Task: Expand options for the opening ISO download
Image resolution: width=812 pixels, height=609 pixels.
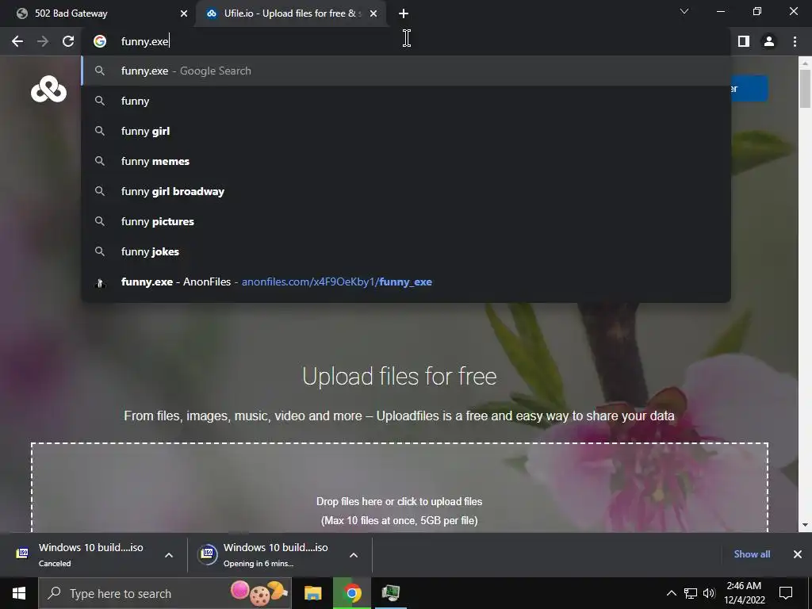Action: coord(354,554)
